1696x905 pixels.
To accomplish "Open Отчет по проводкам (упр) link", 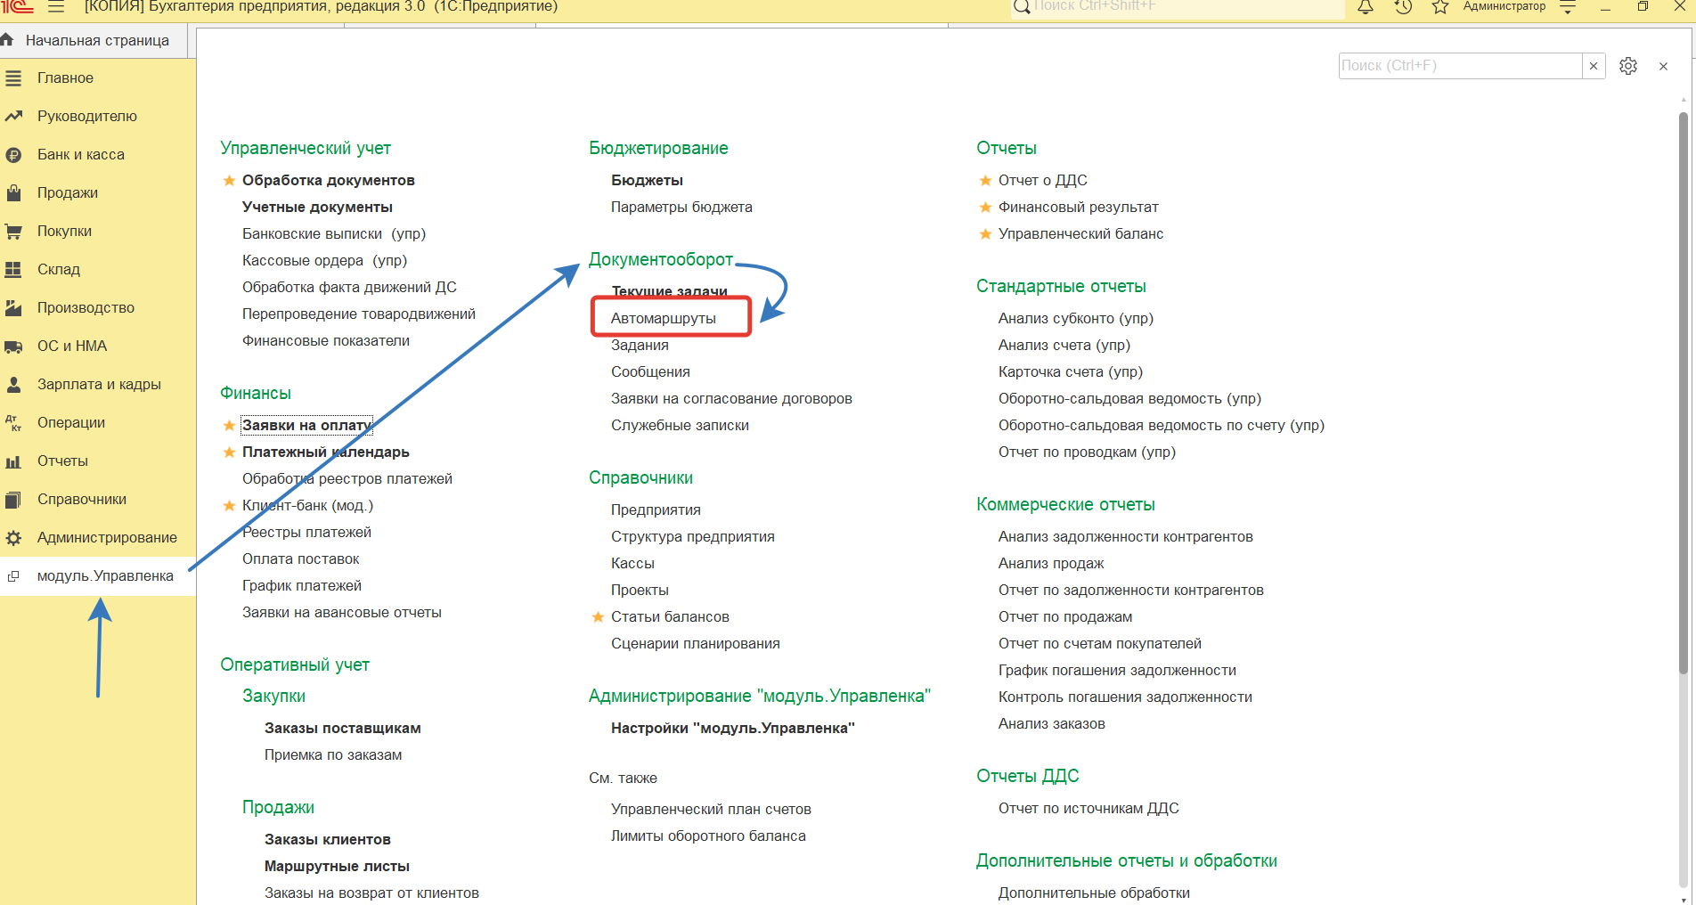I will 1087,452.
